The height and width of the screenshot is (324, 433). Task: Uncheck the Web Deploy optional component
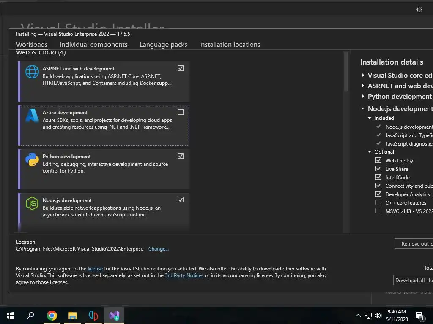378,160
